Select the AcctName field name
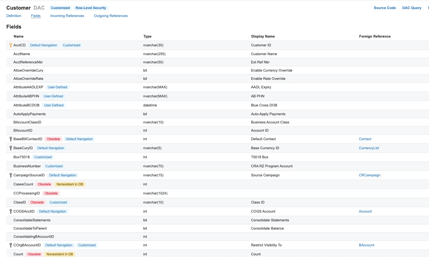This screenshot has height=257, width=429. [x=22, y=54]
